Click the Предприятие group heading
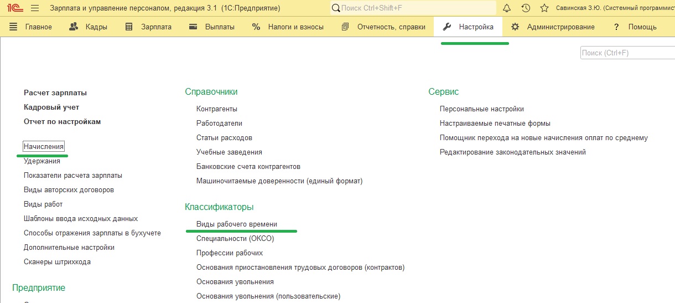The width and height of the screenshot is (675, 303). (39, 288)
